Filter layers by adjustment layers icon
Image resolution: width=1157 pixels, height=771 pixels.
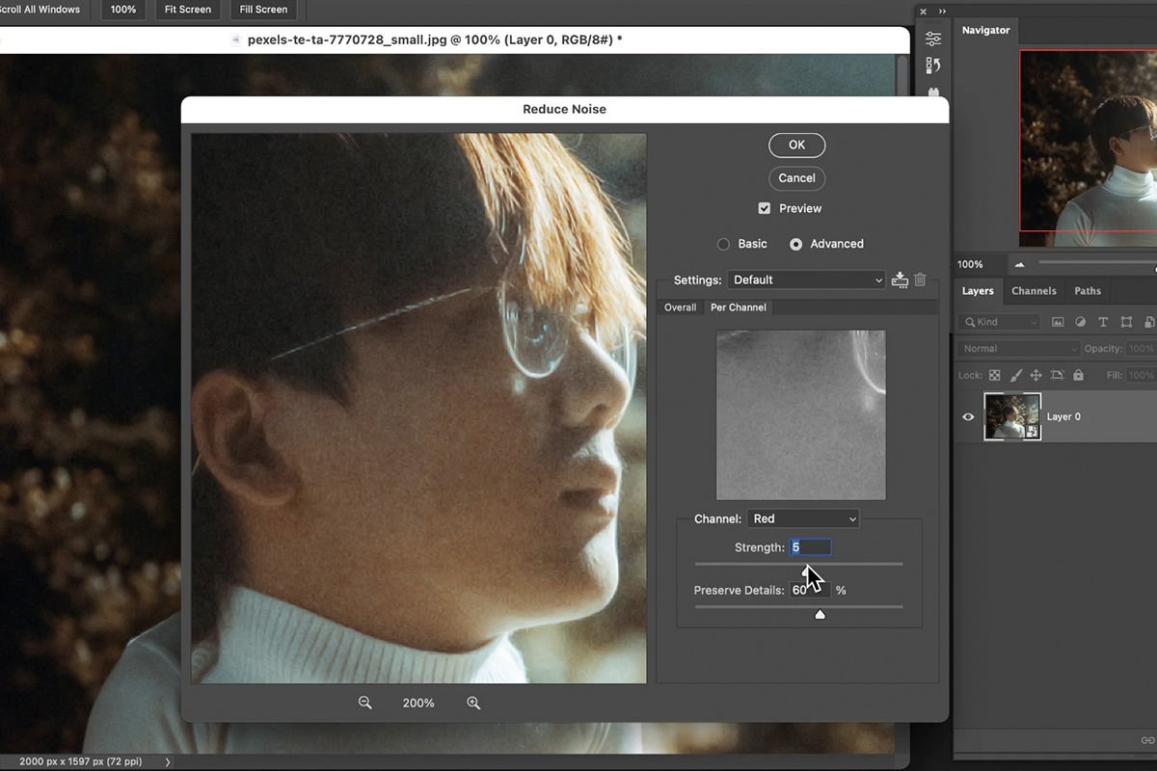click(1080, 322)
